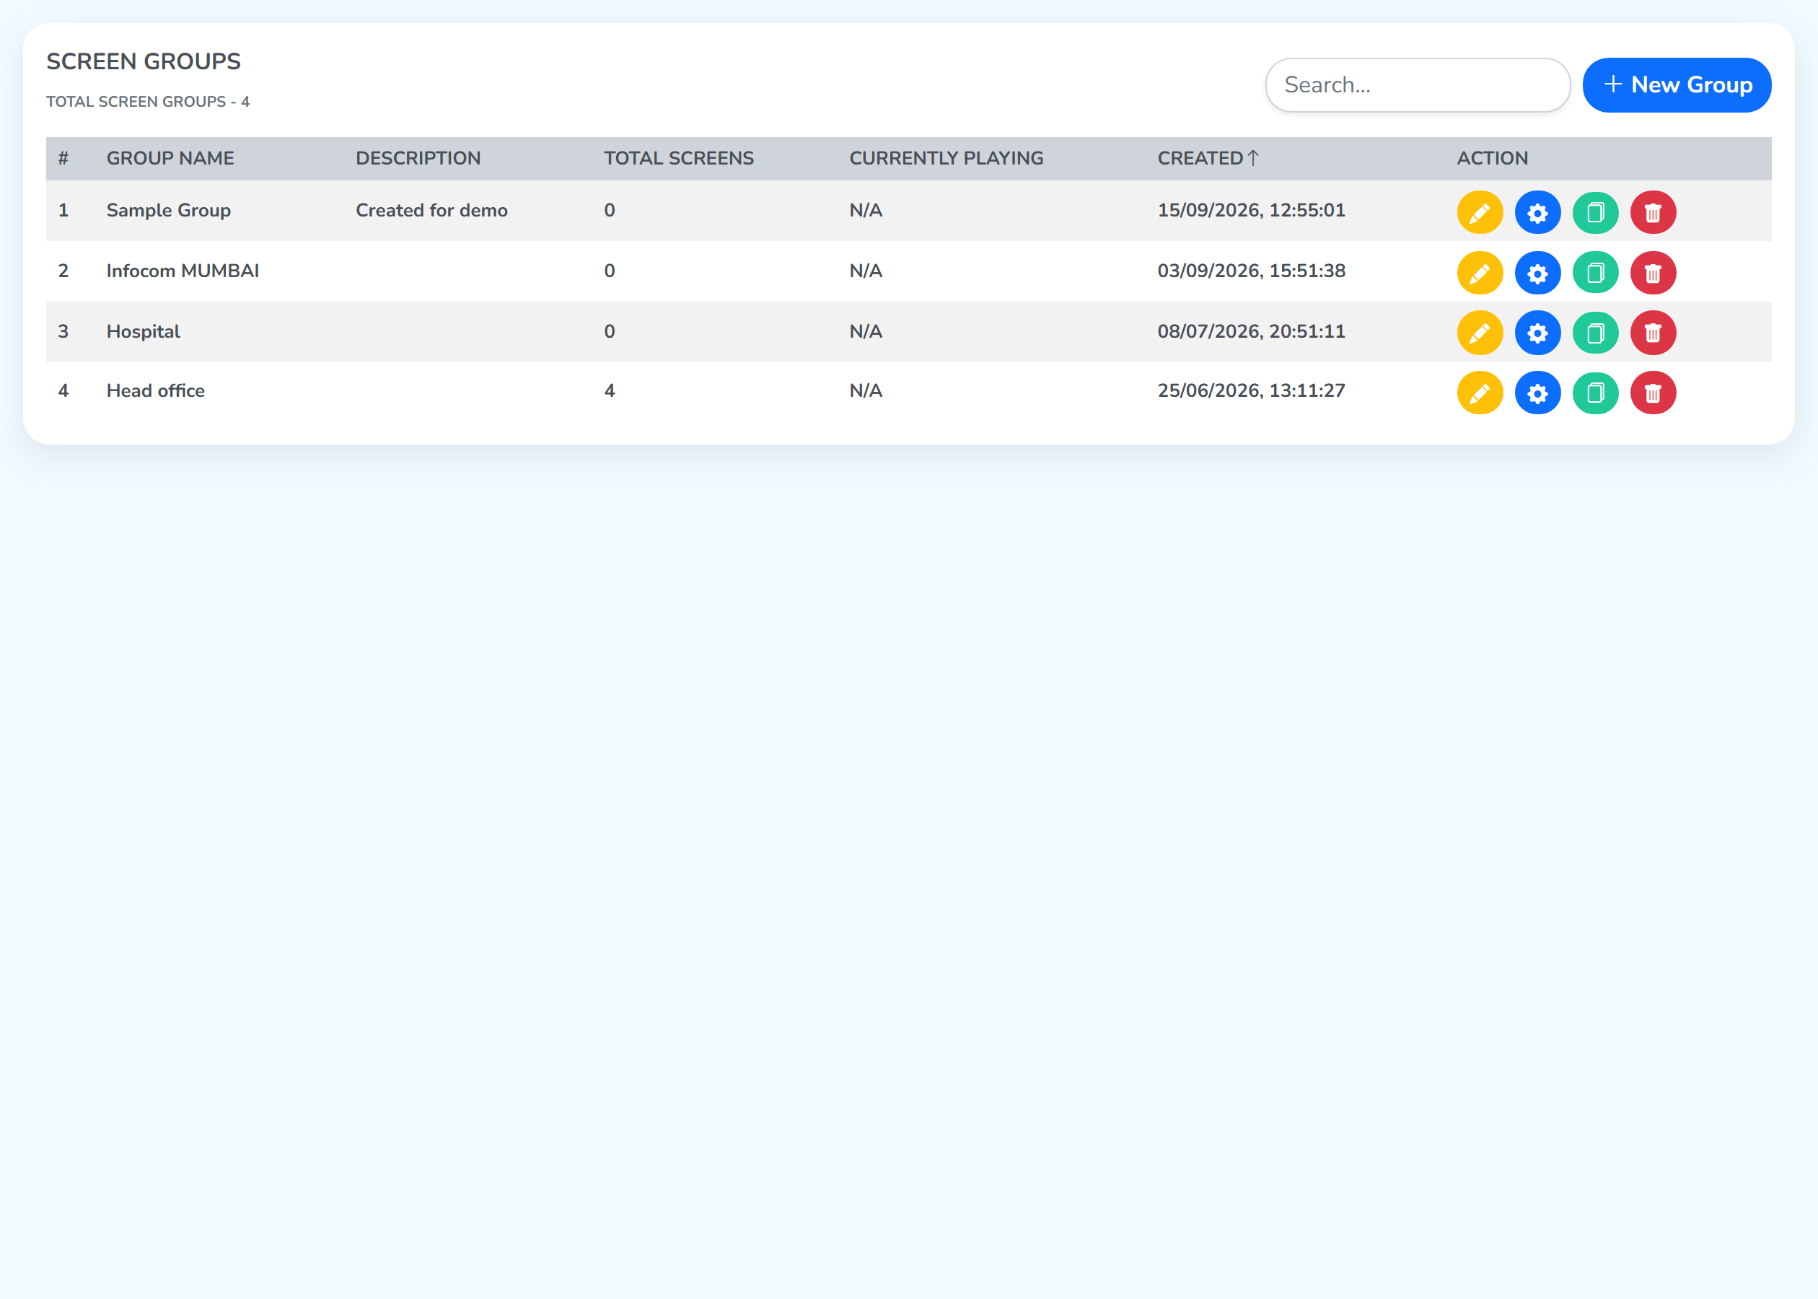This screenshot has height=1299, width=1818.
Task: Click the SCREEN GROUPS heading
Action: pyautogui.click(x=143, y=61)
